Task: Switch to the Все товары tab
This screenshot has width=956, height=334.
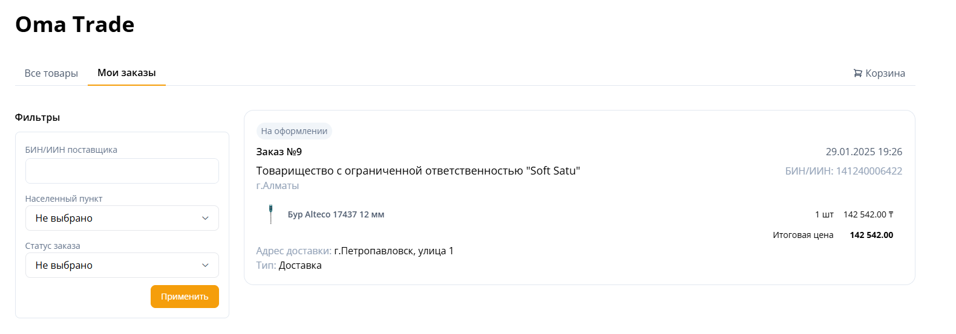Action: 51,73
